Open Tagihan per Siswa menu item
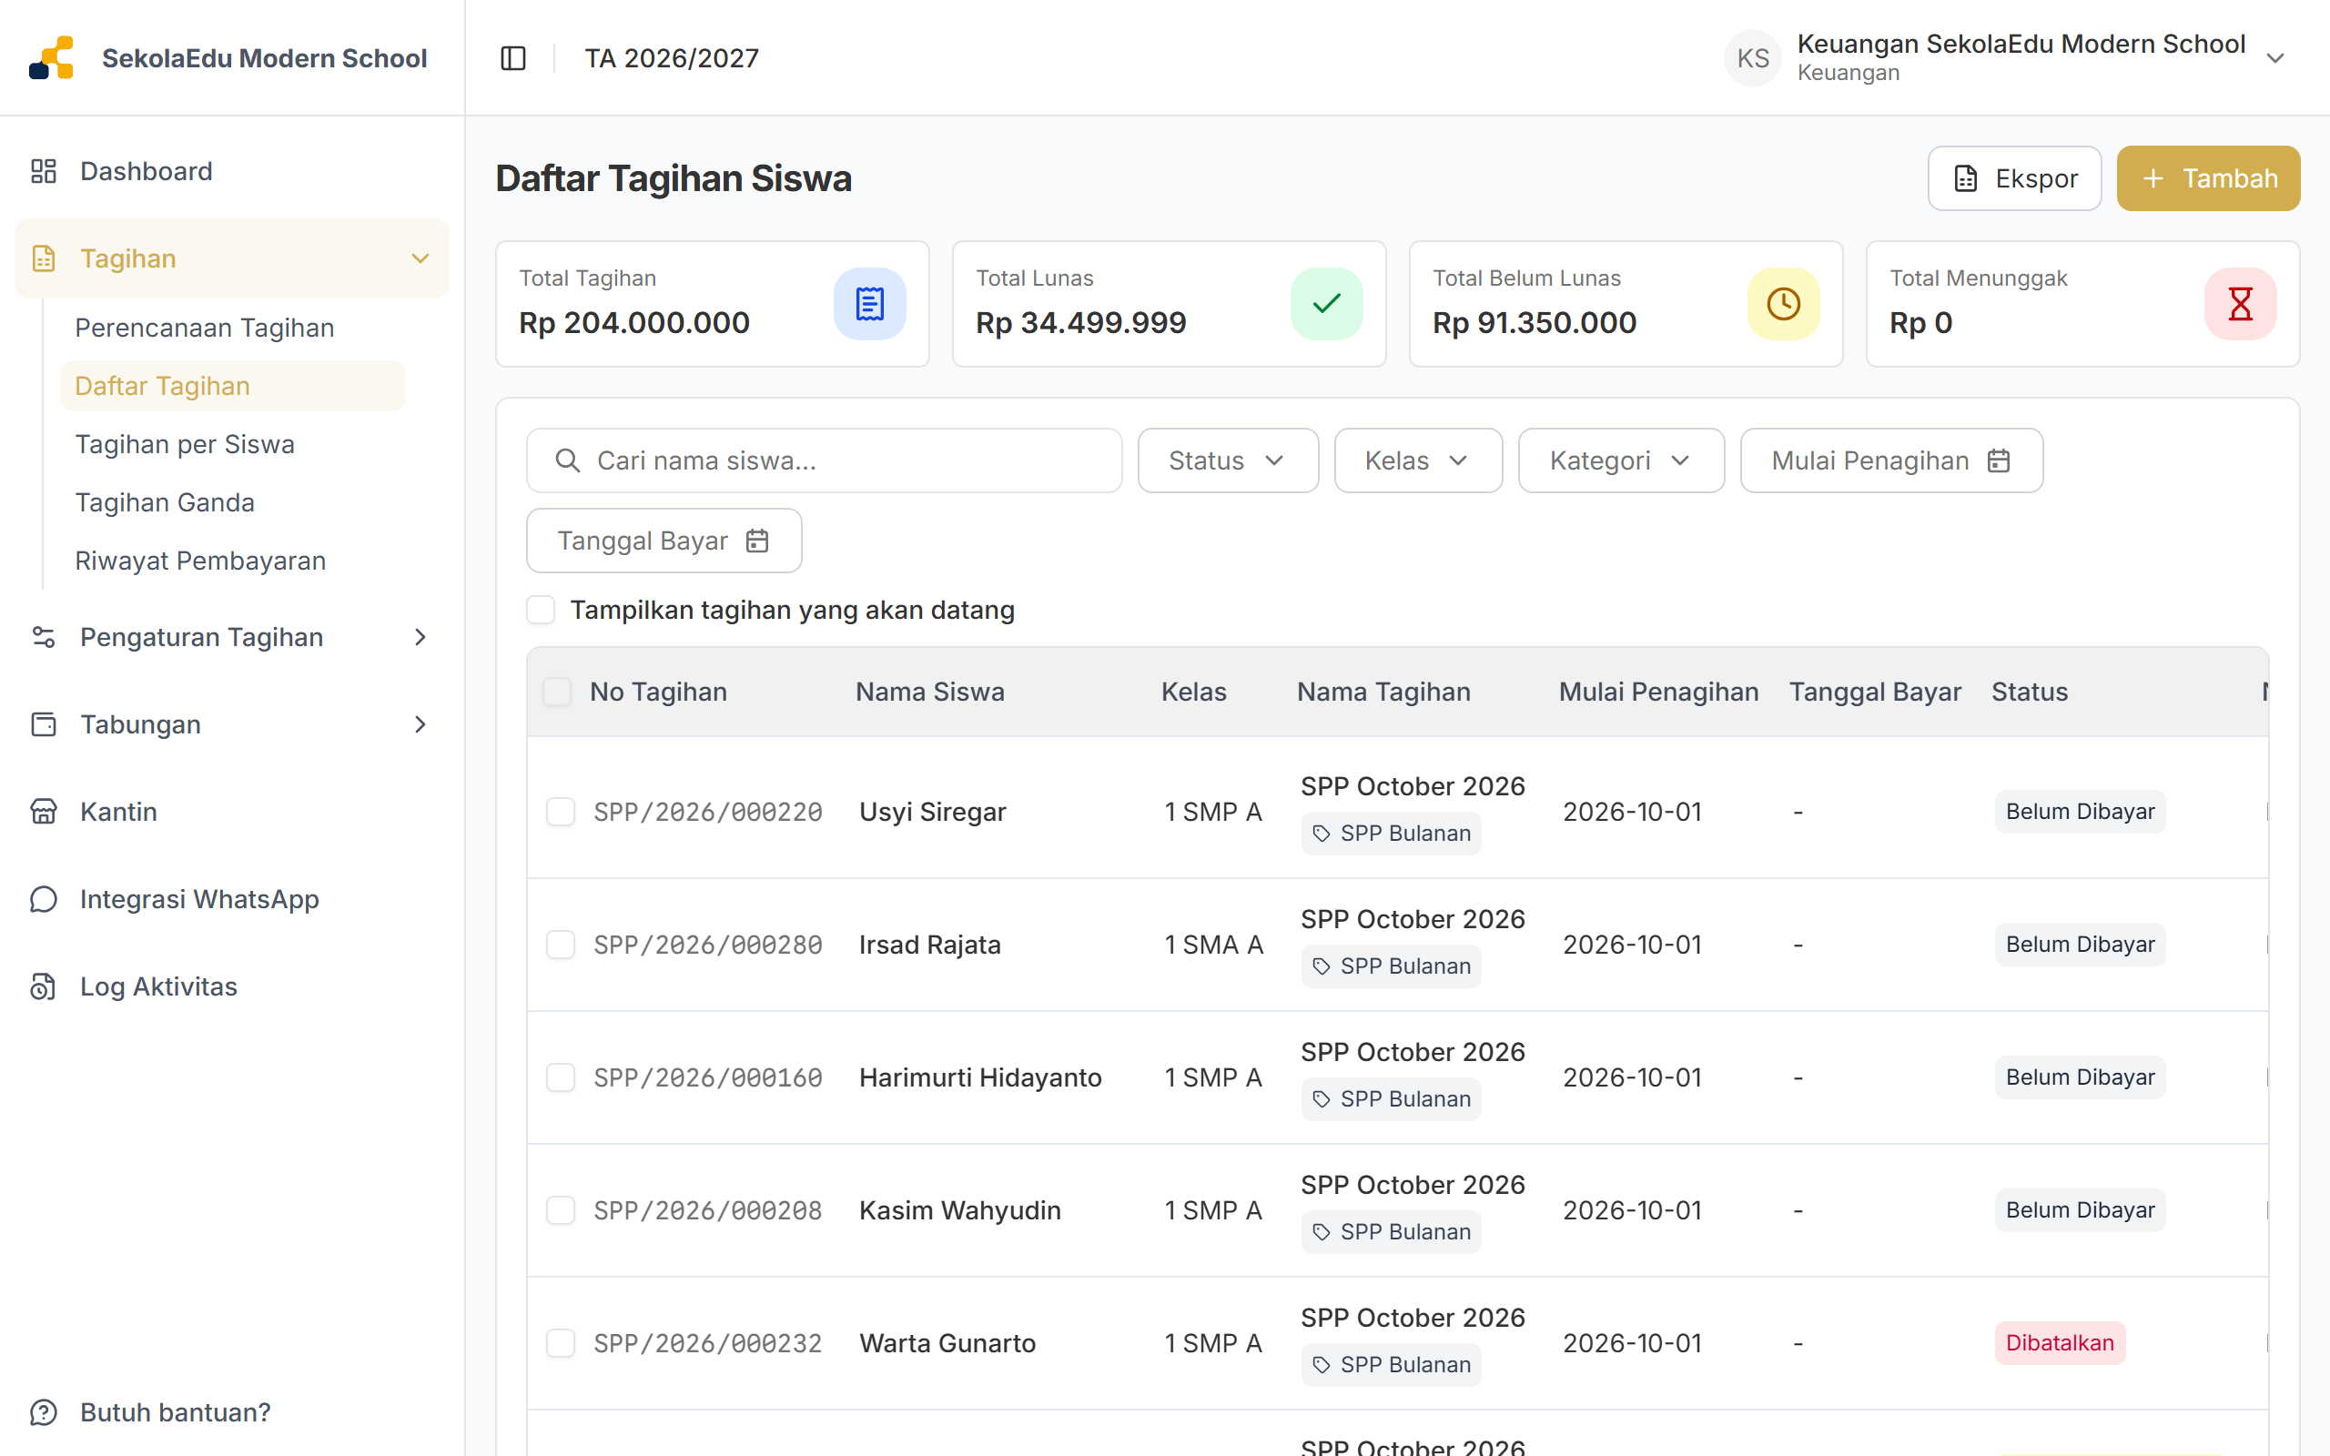 coord(185,444)
